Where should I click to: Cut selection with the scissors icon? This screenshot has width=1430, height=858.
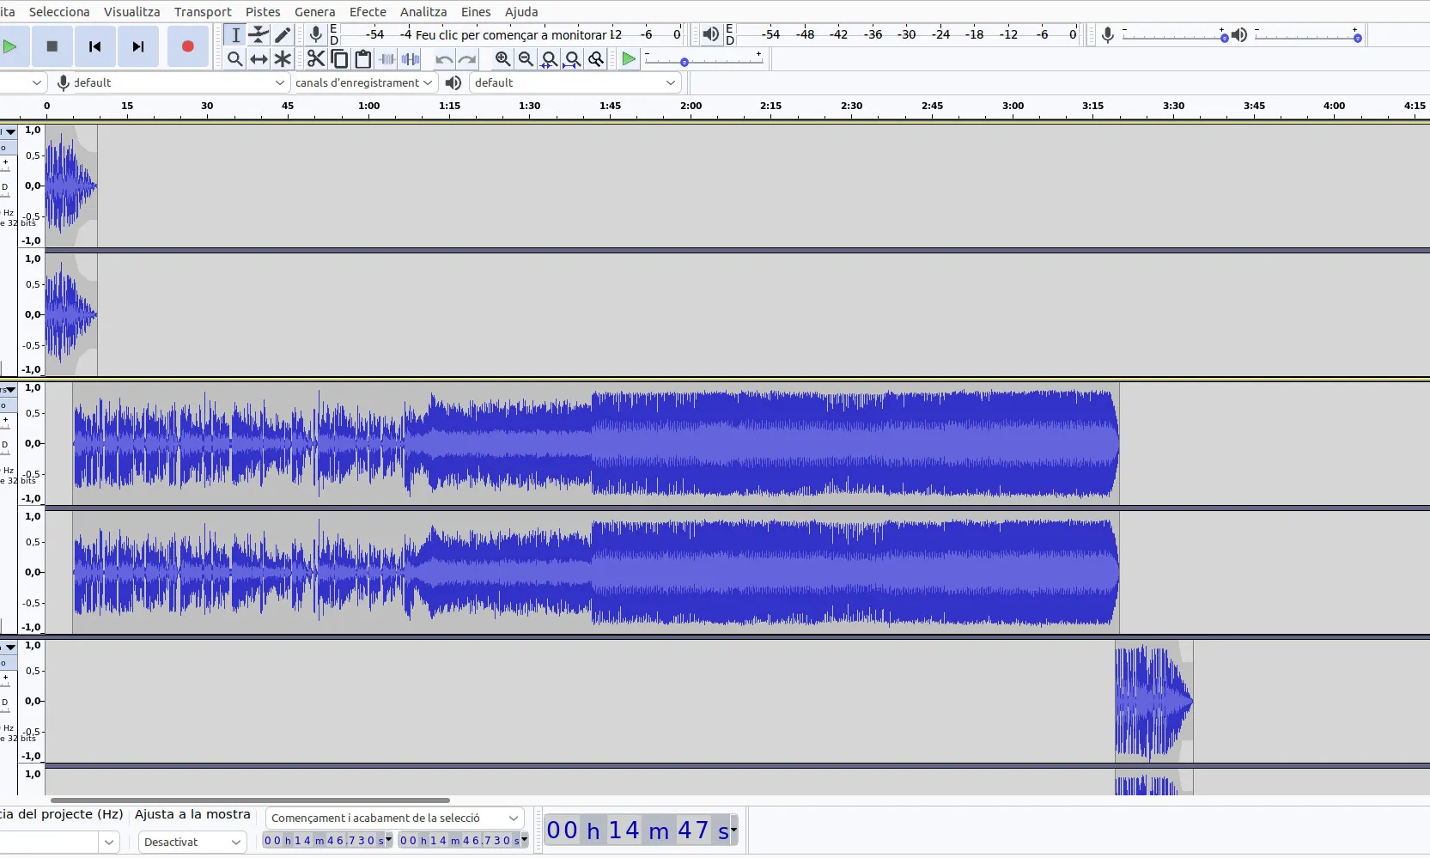click(316, 58)
